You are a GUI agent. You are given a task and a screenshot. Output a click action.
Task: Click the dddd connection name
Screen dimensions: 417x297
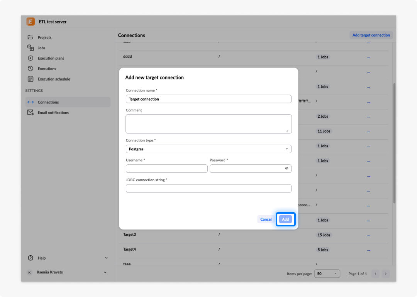pyautogui.click(x=127, y=56)
